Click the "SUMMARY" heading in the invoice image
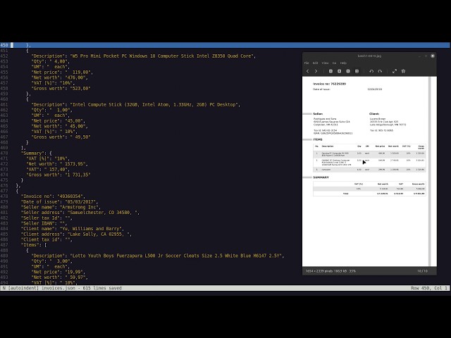The image size is (451, 338). coord(321,177)
